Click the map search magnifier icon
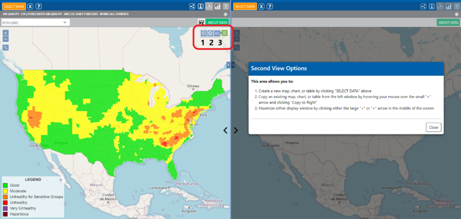Viewport: 461px width, 219px height. point(5,47)
